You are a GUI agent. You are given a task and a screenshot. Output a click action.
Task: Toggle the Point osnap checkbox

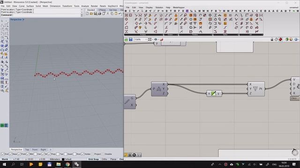[19, 154]
